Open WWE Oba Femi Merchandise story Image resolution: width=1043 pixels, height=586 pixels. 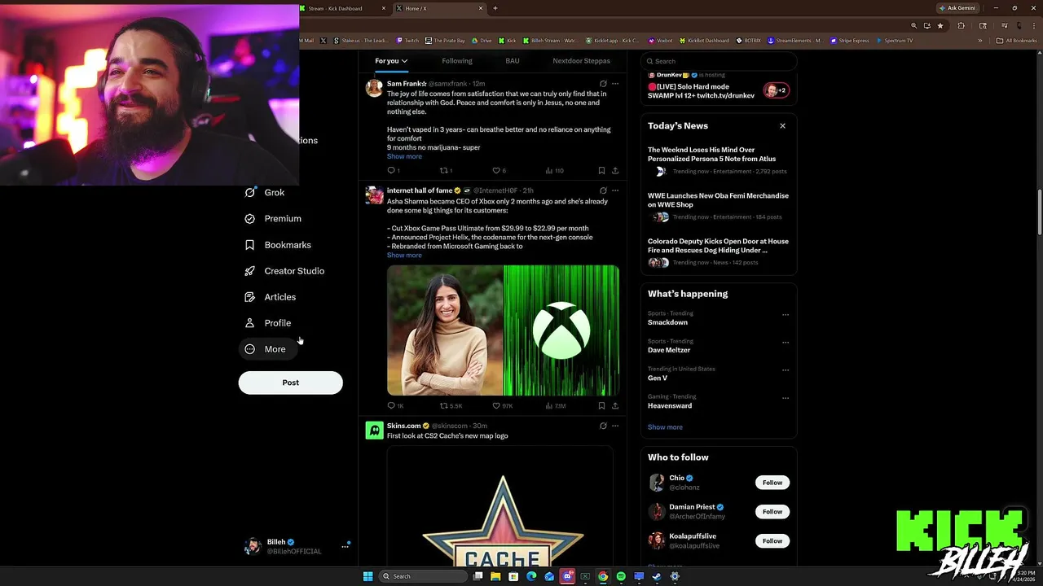(x=718, y=207)
